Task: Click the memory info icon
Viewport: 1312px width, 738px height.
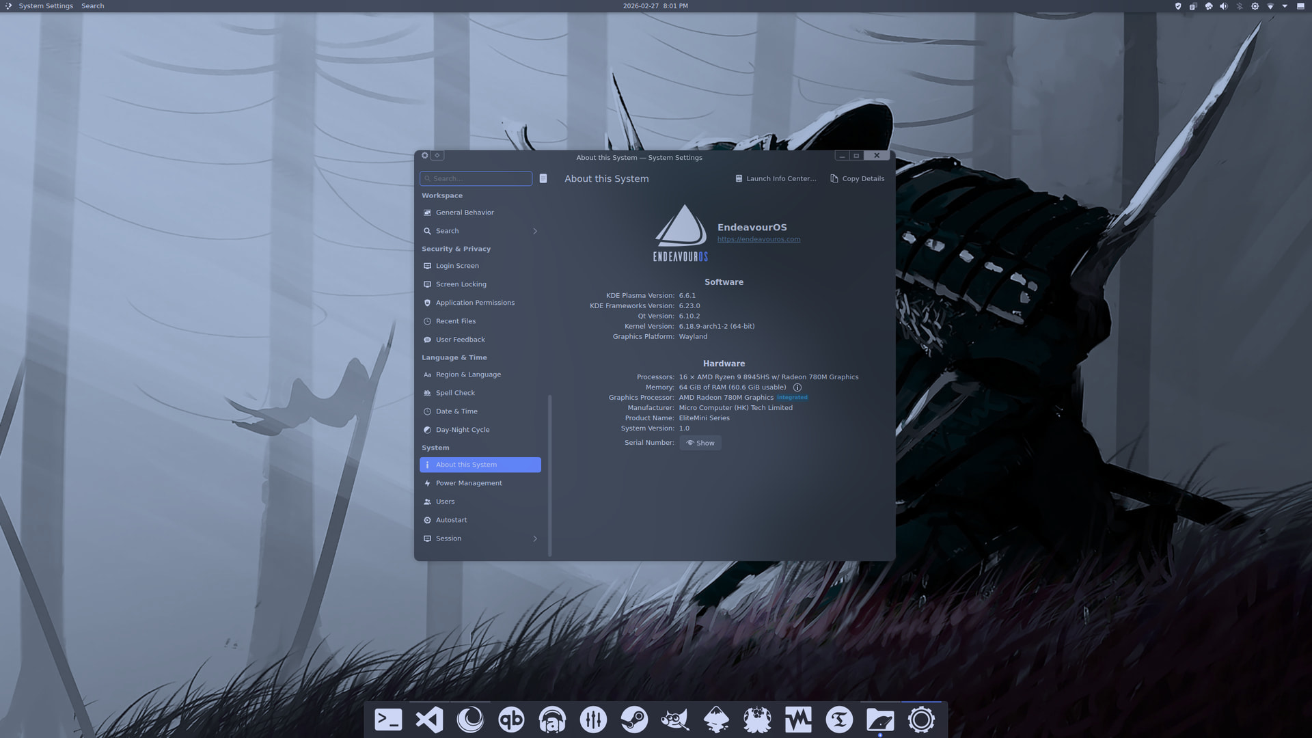Action: pos(797,387)
